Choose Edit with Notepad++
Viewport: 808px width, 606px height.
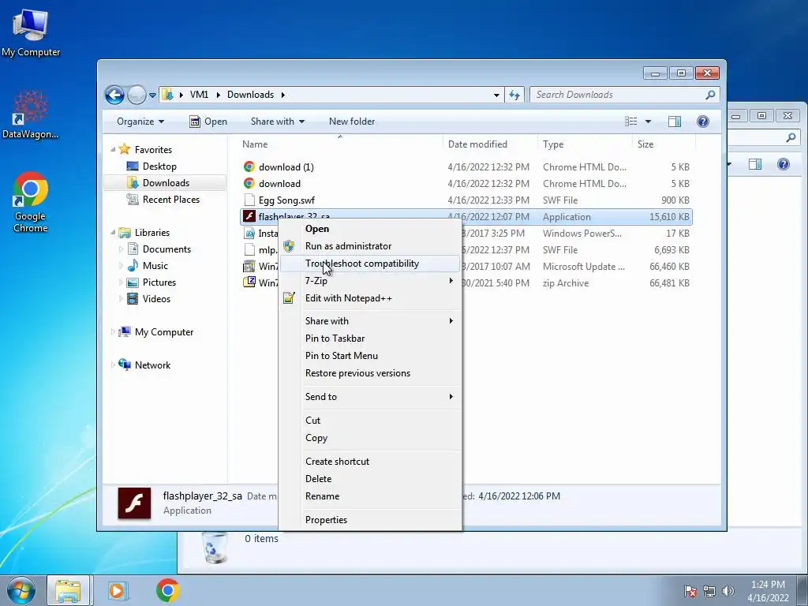point(370,298)
